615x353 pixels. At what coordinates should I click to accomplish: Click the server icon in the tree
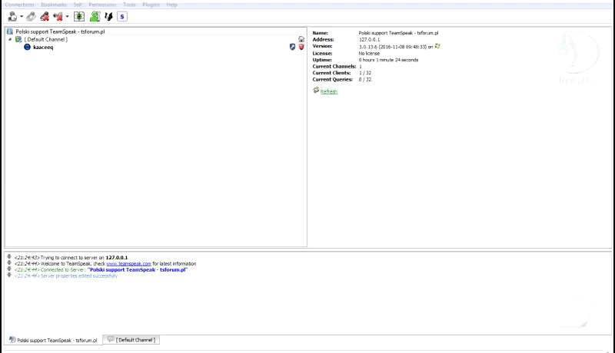pos(10,31)
